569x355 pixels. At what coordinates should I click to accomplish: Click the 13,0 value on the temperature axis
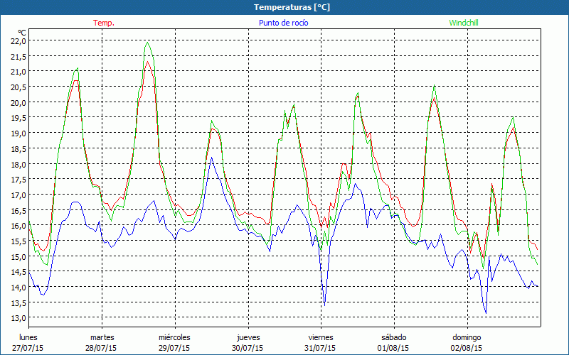pos(18,318)
